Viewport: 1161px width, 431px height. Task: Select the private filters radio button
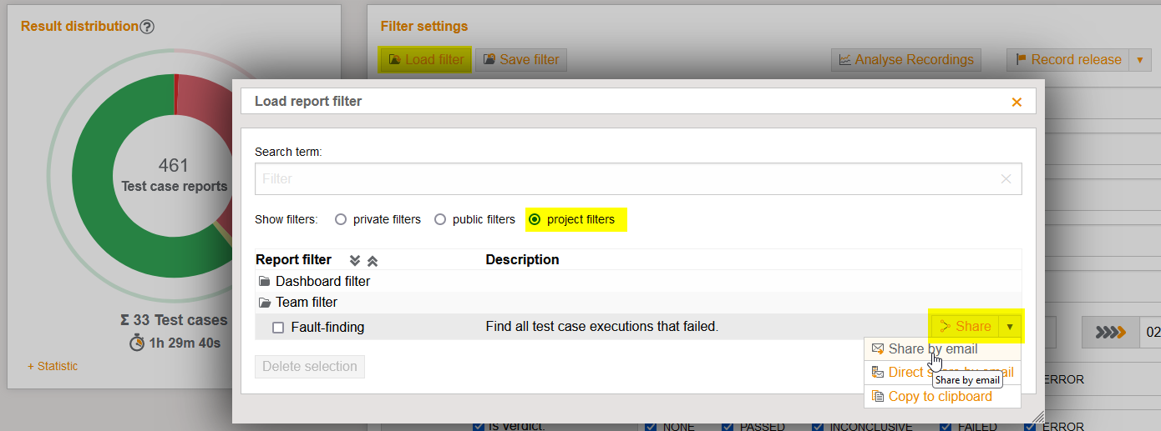point(340,219)
